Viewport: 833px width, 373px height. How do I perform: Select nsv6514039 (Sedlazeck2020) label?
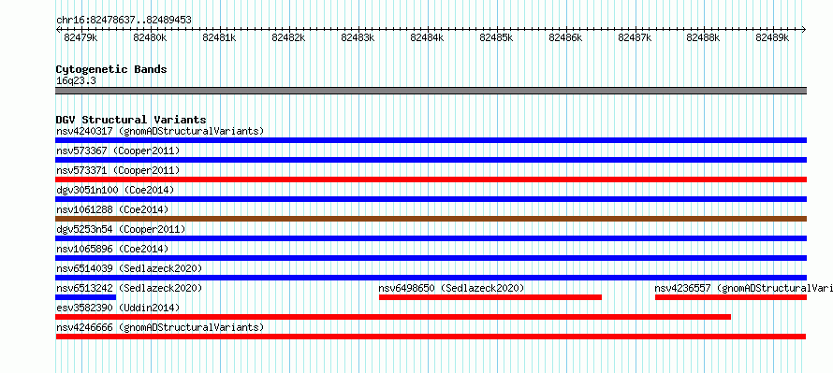click(x=129, y=268)
